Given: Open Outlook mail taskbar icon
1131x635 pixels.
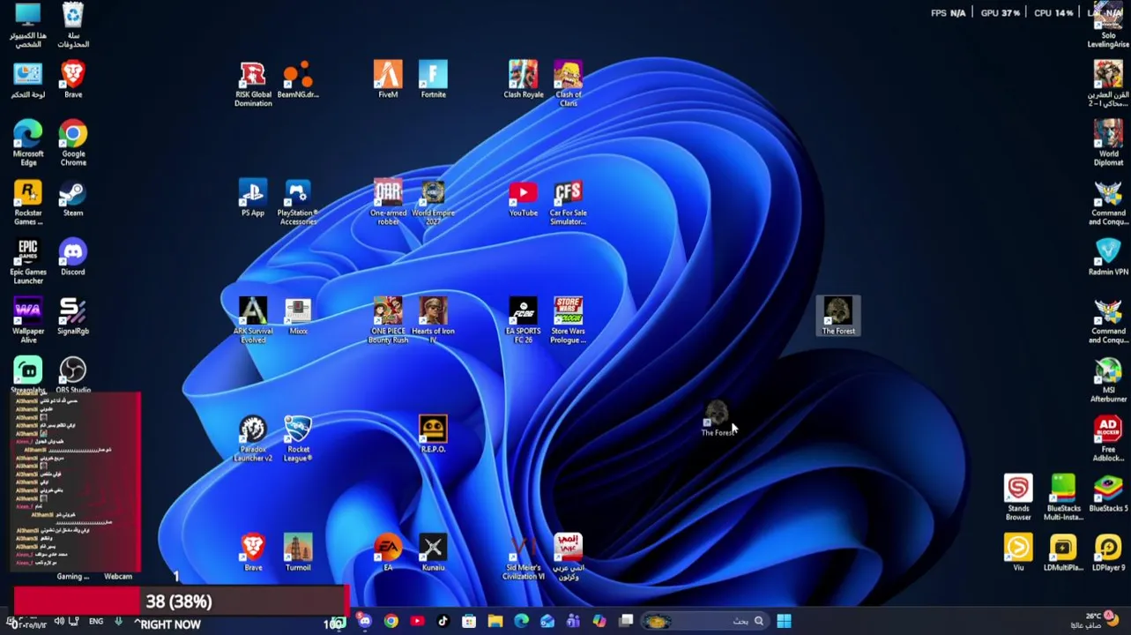Looking at the screenshot, I should 547,622.
